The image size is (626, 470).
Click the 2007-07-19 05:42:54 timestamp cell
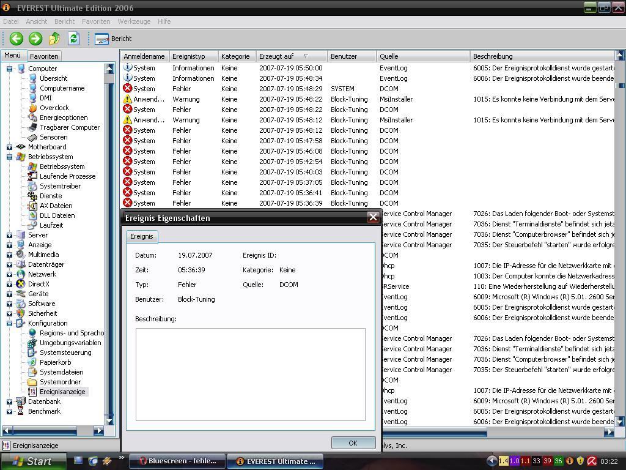click(290, 162)
